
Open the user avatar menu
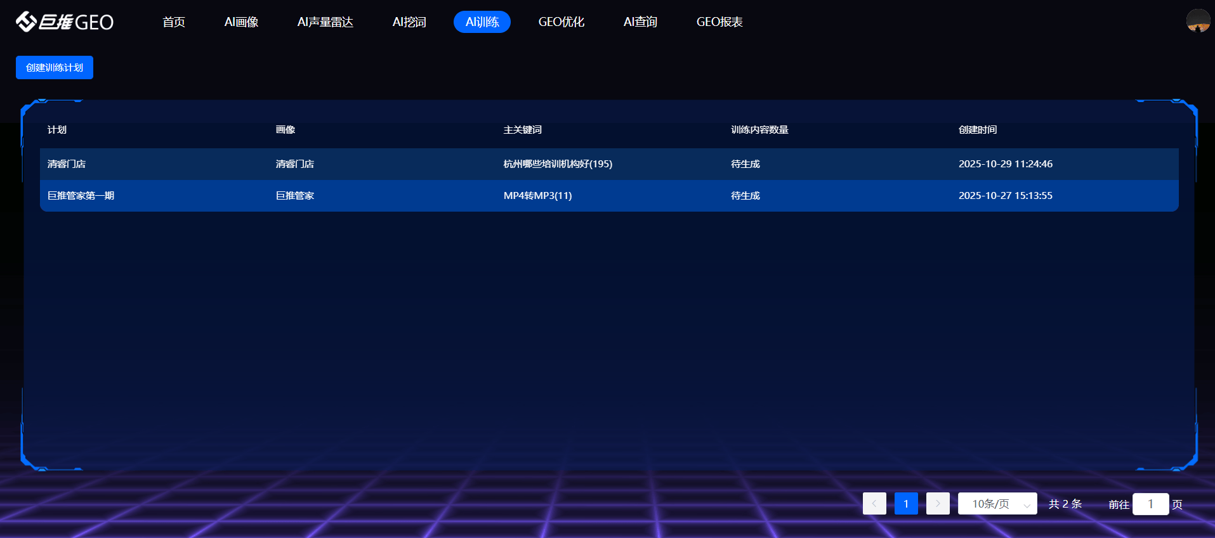click(1198, 21)
